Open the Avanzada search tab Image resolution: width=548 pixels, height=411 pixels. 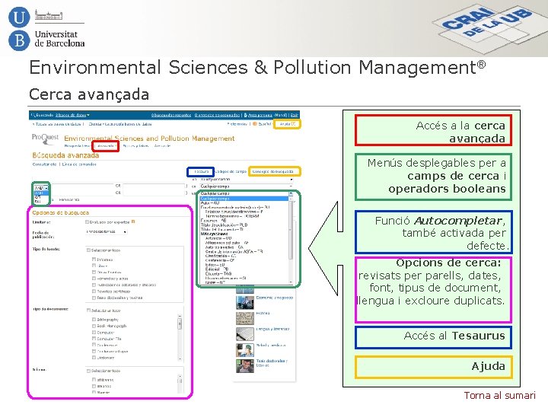pyautogui.click(x=107, y=145)
